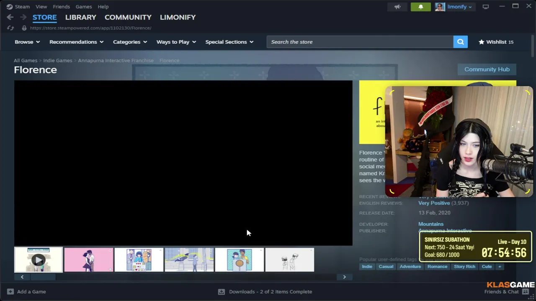Image resolution: width=536 pixels, height=301 pixels.
Task: Click the thumbnail strip scrollbar handle
Action: pos(44,277)
